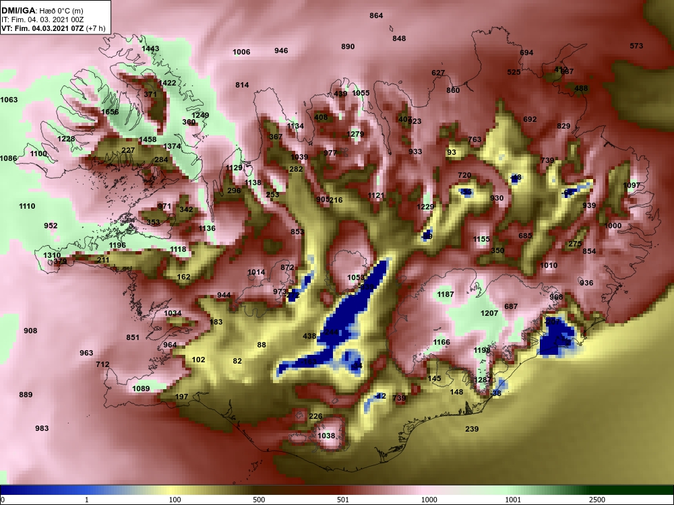Click the legend label '501'

point(343,500)
